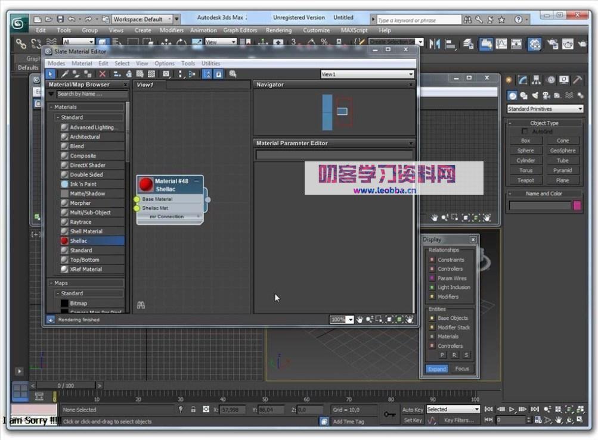
Task: Open the Selected key filter dropdown
Action: (x=453, y=409)
